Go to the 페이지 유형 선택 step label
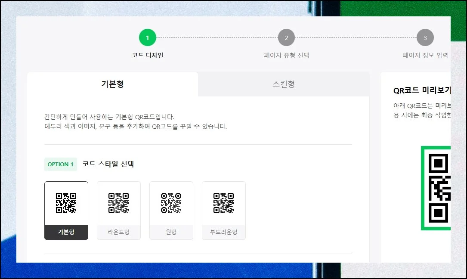The image size is (467, 279). (x=286, y=55)
